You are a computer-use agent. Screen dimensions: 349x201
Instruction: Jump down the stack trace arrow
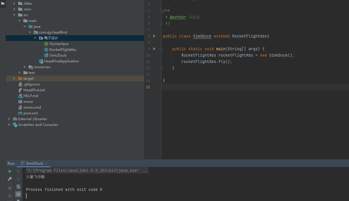pyautogui.click(x=18, y=179)
